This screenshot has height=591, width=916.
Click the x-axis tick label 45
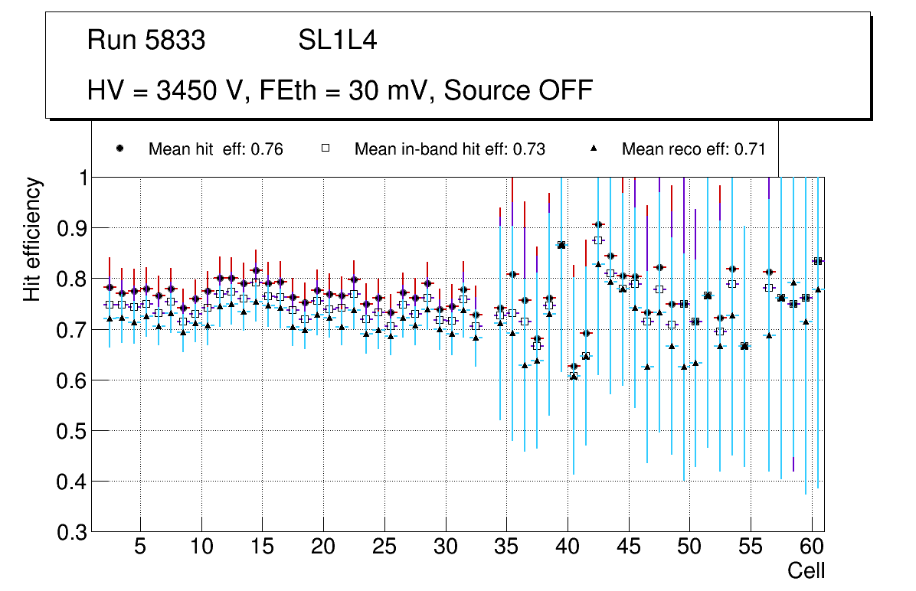click(x=628, y=548)
